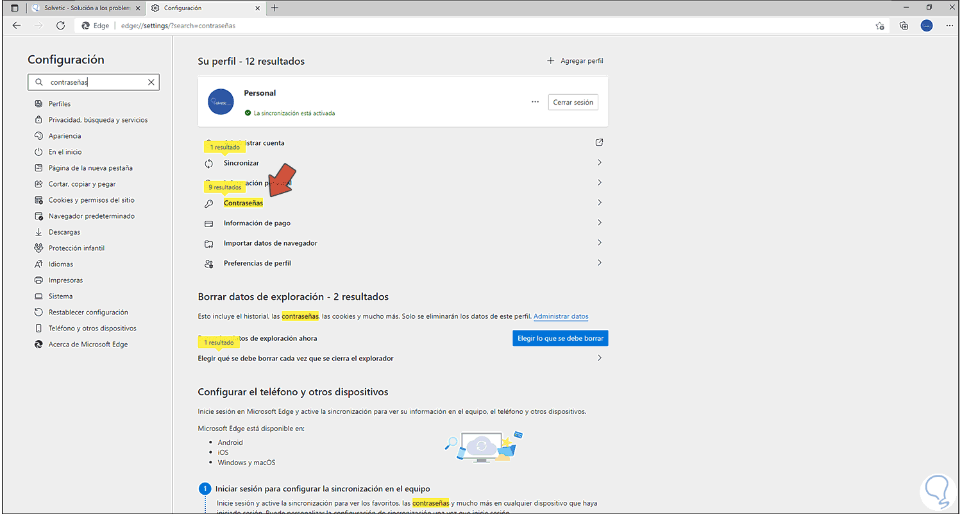Expand the Información personal row chevron

point(599,183)
